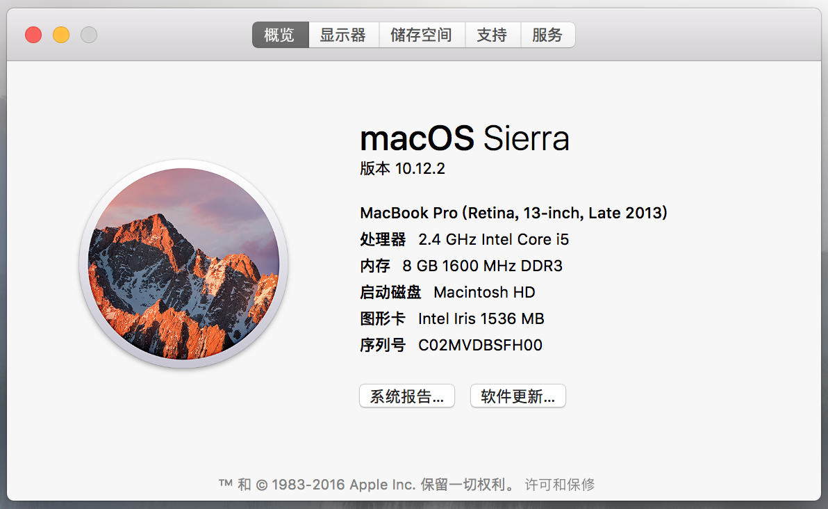The height and width of the screenshot is (509, 828).
Task: Go to the 支持 tab
Action: pos(492,35)
